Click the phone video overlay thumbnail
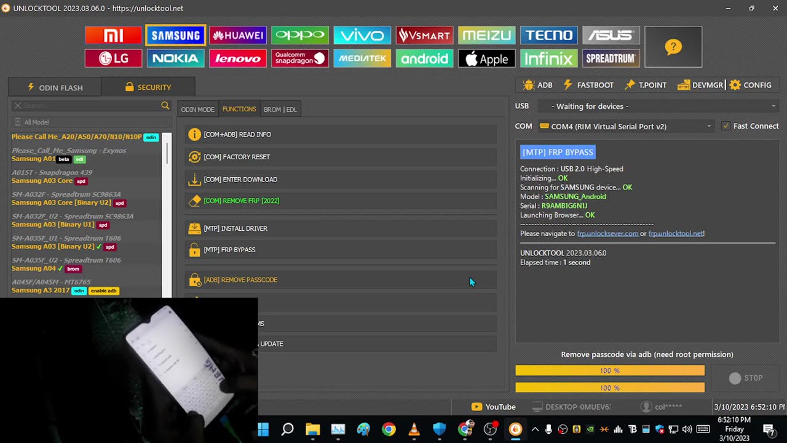Screen dimensions: 787x443 click(129, 370)
